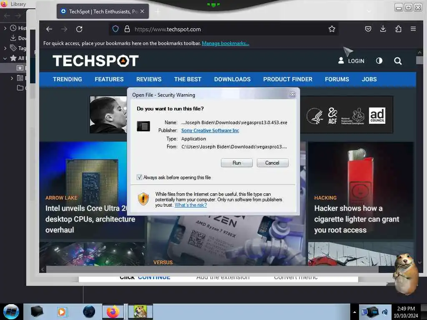Open the DOWNLOADS menu item
The width and height of the screenshot is (427, 320).
pos(232,79)
